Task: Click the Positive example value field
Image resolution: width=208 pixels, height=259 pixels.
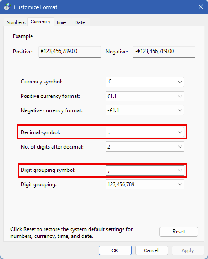Action: 70,52
